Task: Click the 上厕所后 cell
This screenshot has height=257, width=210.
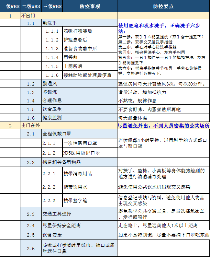Action: (90, 66)
